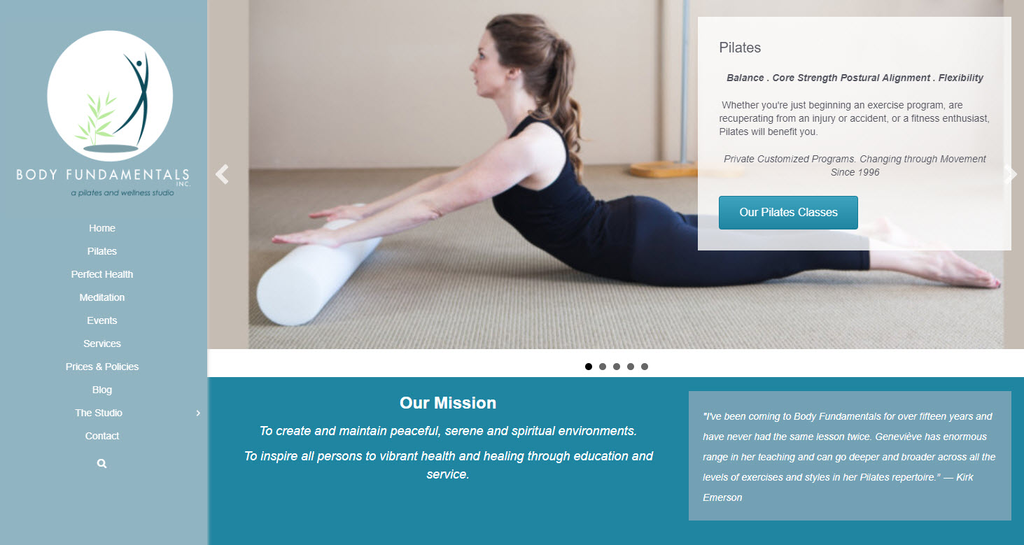Open the Meditation page
The width and height of the screenshot is (1024, 545).
(x=102, y=297)
